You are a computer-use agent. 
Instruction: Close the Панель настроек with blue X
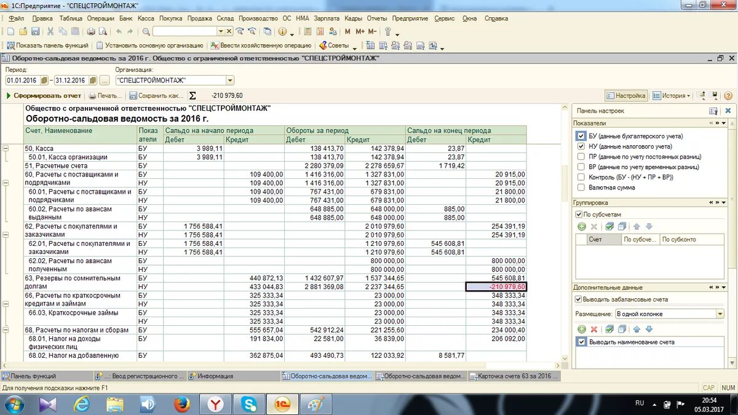[728, 111]
